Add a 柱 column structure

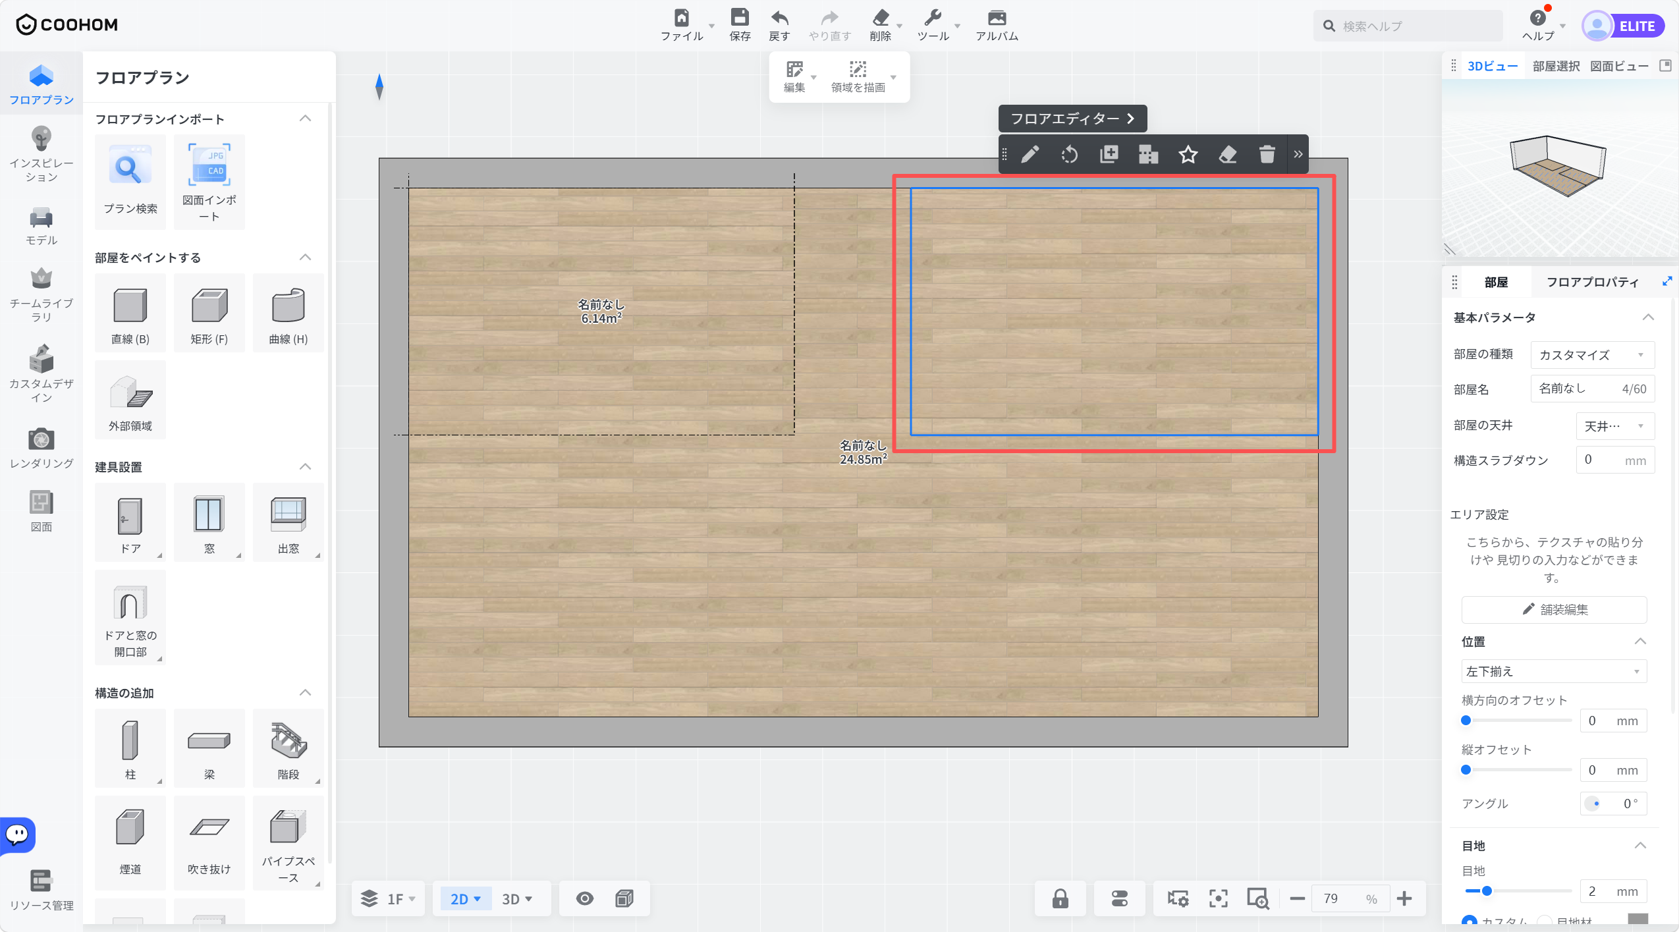pos(130,749)
